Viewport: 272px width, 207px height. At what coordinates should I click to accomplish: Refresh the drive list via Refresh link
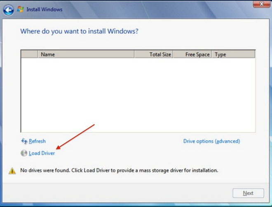[37, 141]
